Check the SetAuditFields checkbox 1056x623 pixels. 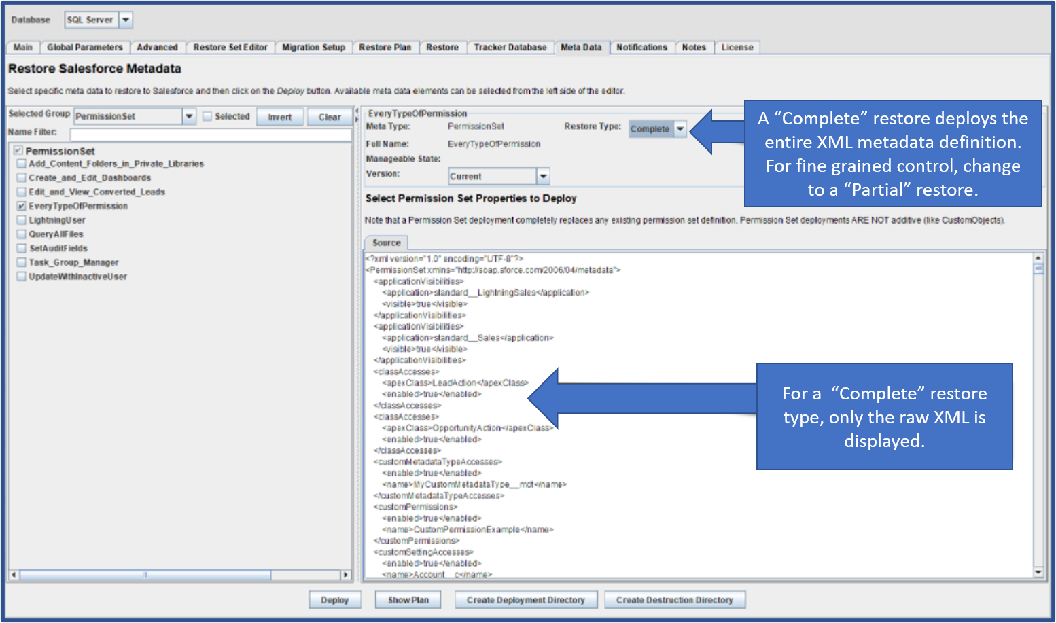click(x=22, y=249)
